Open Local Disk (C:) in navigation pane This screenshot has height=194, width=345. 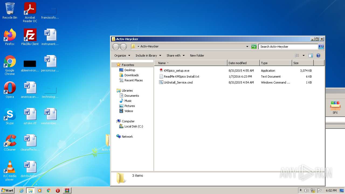coord(133,126)
